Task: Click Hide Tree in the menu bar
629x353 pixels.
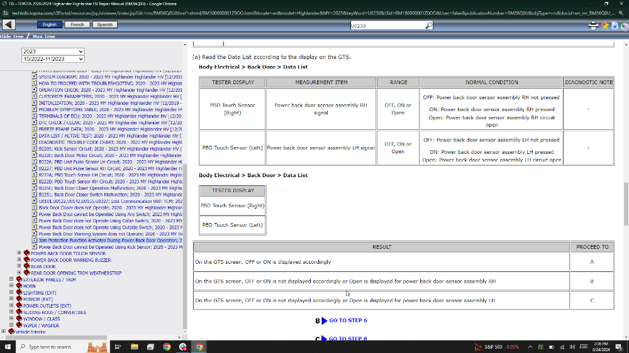Action: 11,36
